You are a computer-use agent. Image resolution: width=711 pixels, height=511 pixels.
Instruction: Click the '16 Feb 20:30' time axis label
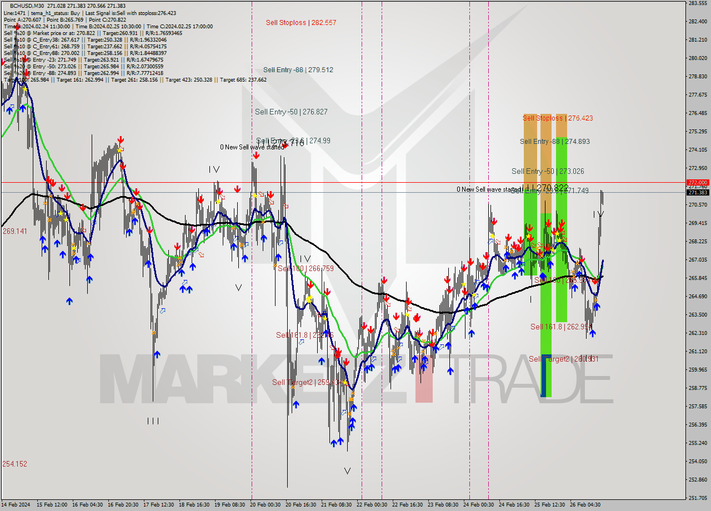tap(123, 505)
